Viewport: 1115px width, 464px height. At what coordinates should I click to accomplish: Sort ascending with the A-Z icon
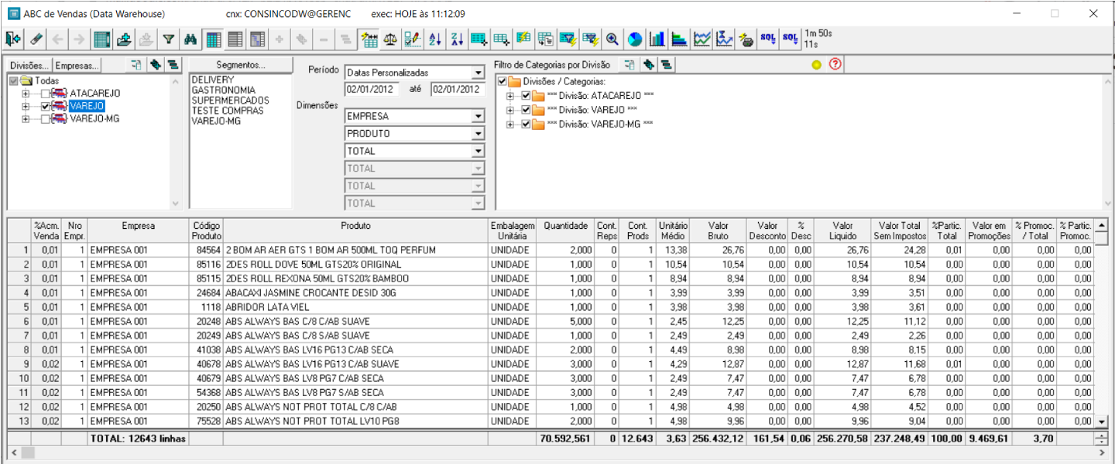[x=435, y=39]
